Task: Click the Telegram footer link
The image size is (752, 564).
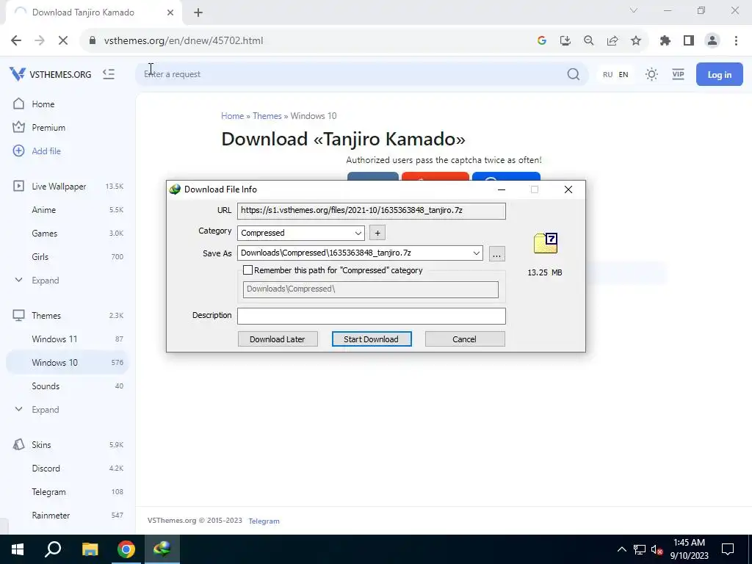Action: coord(264,521)
